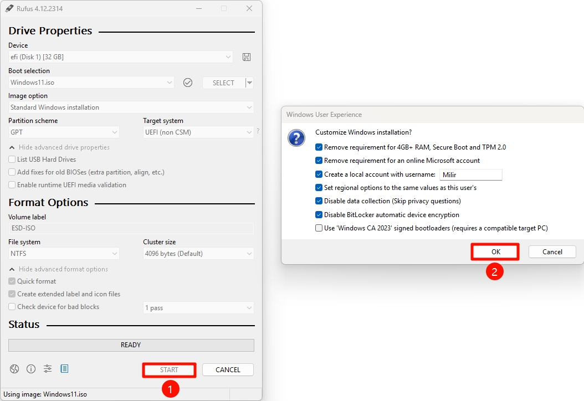The image size is (584, 401).
Task: Enable runtime UEFI media validation
Action: (x=12, y=184)
